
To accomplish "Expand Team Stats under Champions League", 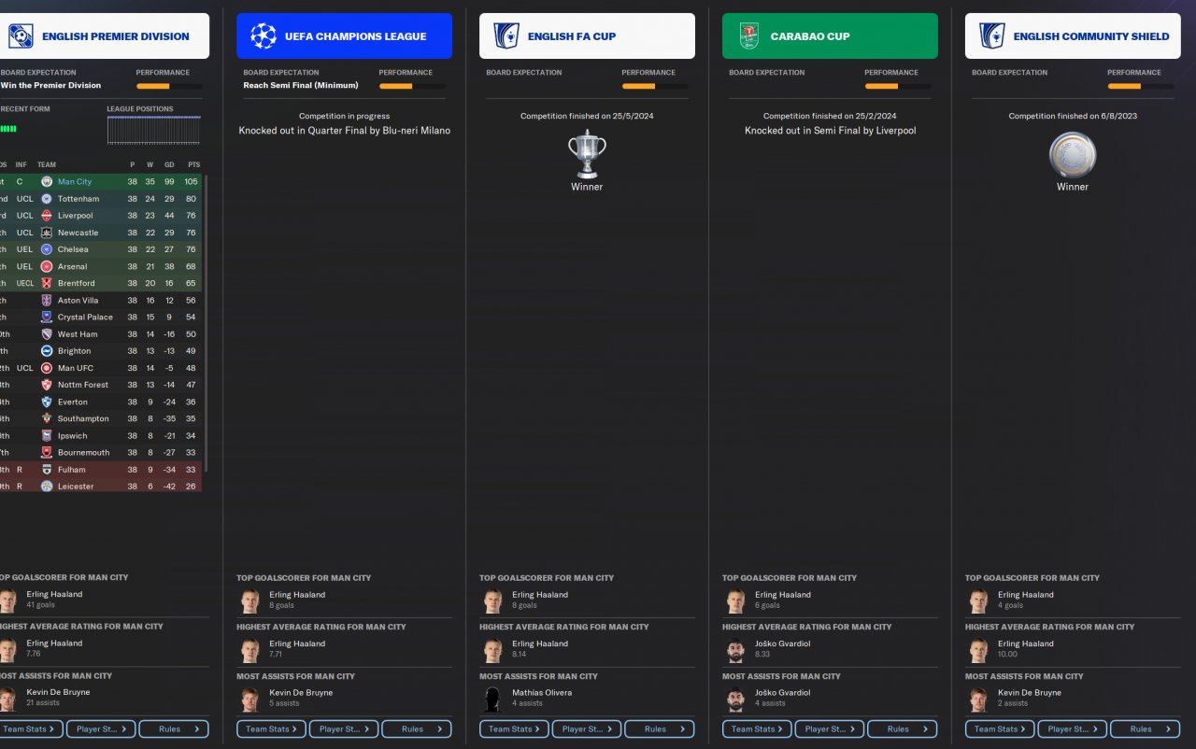I will tap(271, 729).
